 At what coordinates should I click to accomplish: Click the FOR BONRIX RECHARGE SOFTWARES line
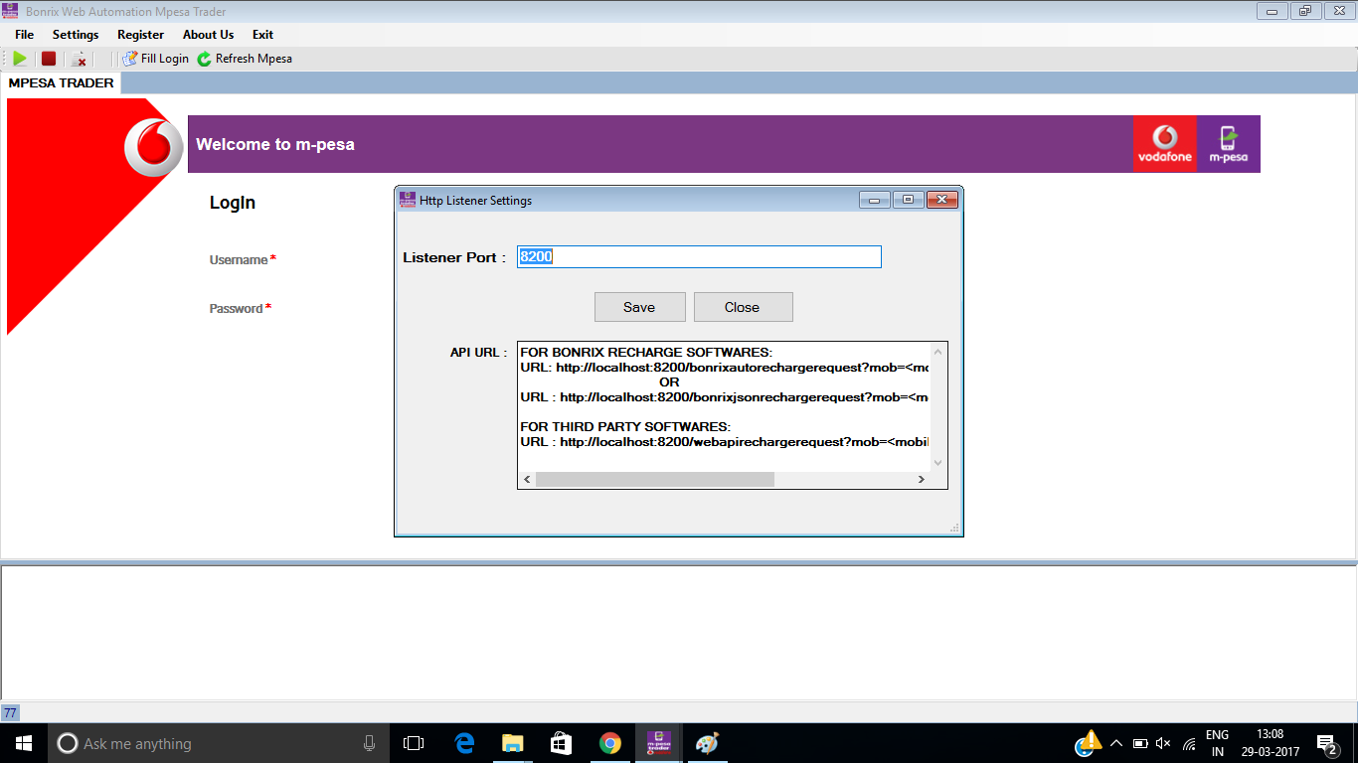[x=646, y=352]
